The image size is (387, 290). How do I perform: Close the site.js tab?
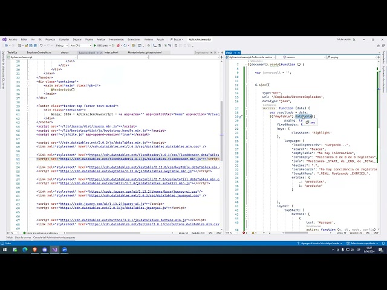(x=239, y=53)
